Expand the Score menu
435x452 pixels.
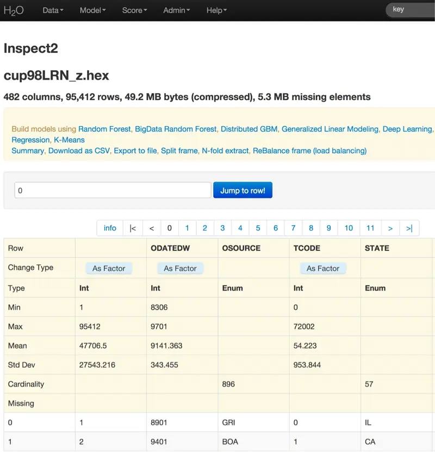pos(134,10)
